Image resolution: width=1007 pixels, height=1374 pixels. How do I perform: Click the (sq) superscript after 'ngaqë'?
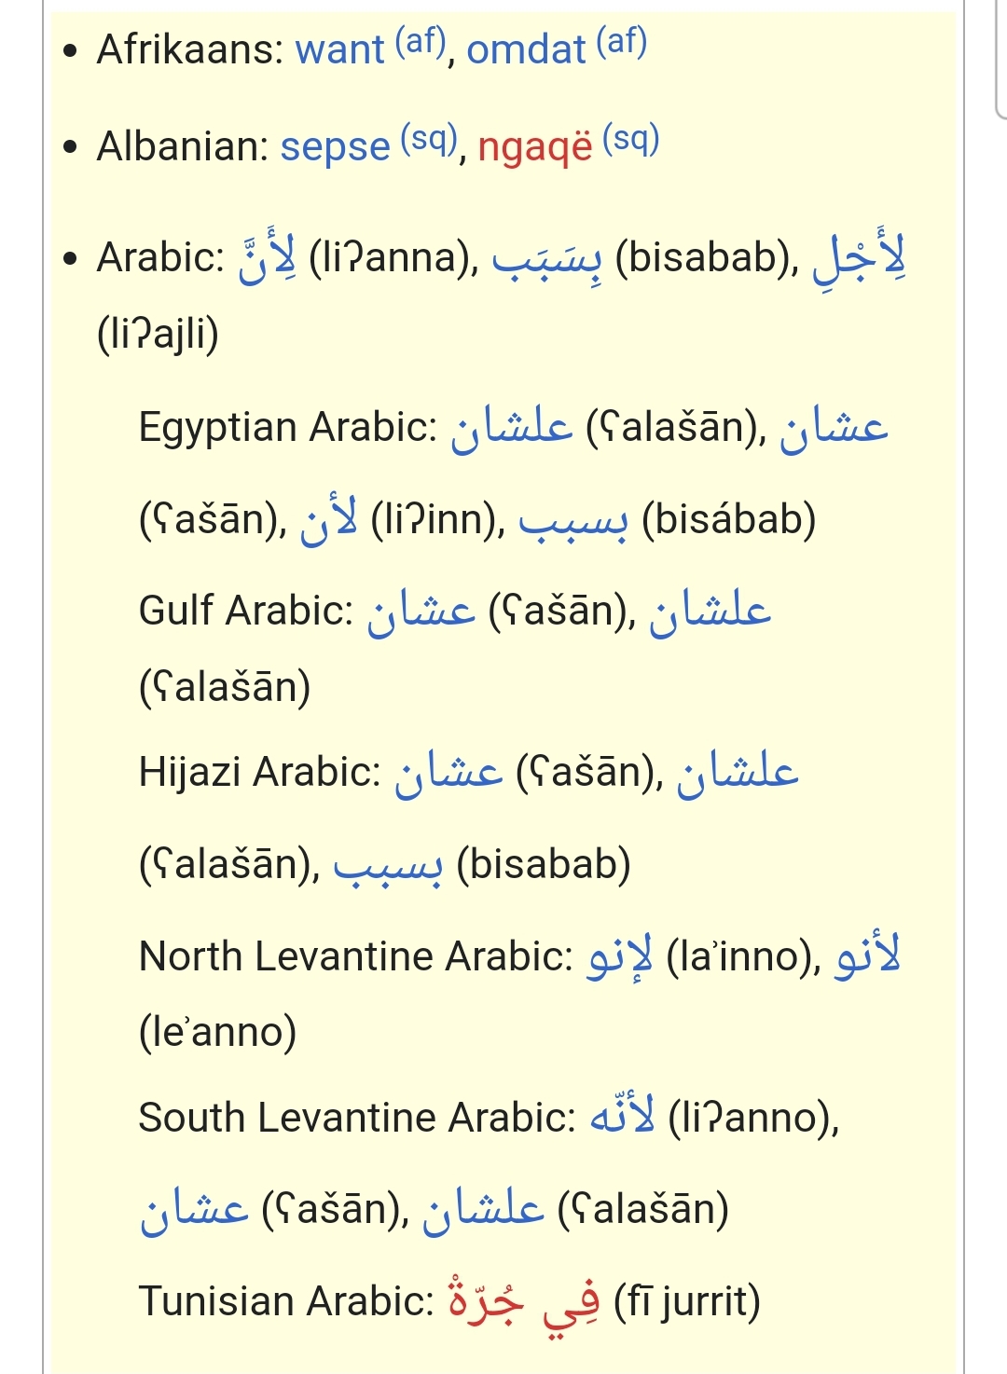point(631,139)
